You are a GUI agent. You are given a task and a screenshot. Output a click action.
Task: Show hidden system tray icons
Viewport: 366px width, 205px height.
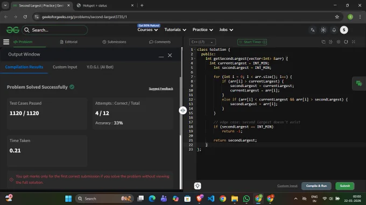[x=295, y=199]
